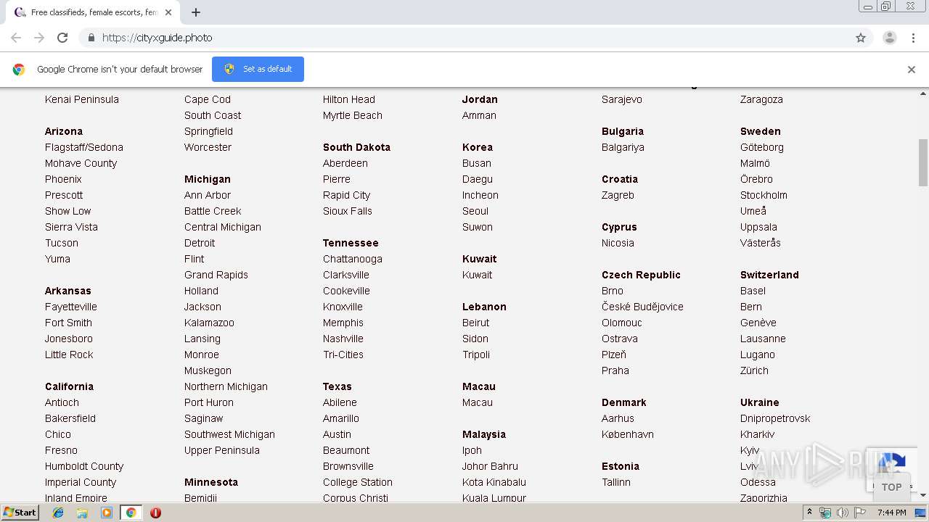The width and height of the screenshot is (929, 522).
Task: Bookmark this page with the star icon
Action: pyautogui.click(x=861, y=38)
